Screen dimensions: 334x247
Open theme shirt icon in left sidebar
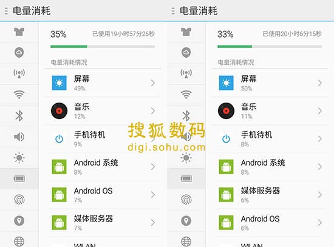click(19, 32)
